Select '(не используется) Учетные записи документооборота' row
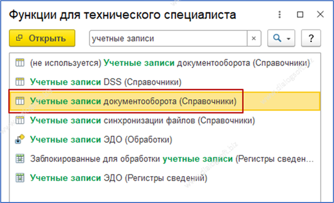Screen dimensions: 334x203 [165, 63]
